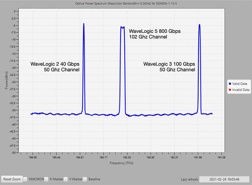Click the -37.5 power tick label
Screen dimensions: 252x185
(x=12, y=117)
